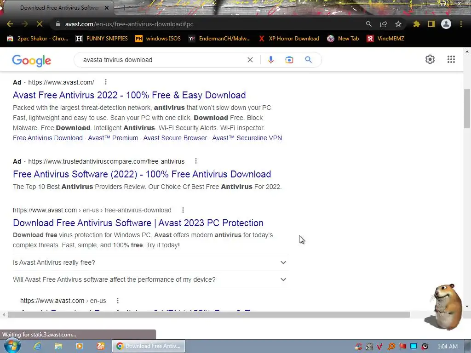Open the Chrome taskbar window button
This screenshot has width=471, height=353.
(x=149, y=346)
